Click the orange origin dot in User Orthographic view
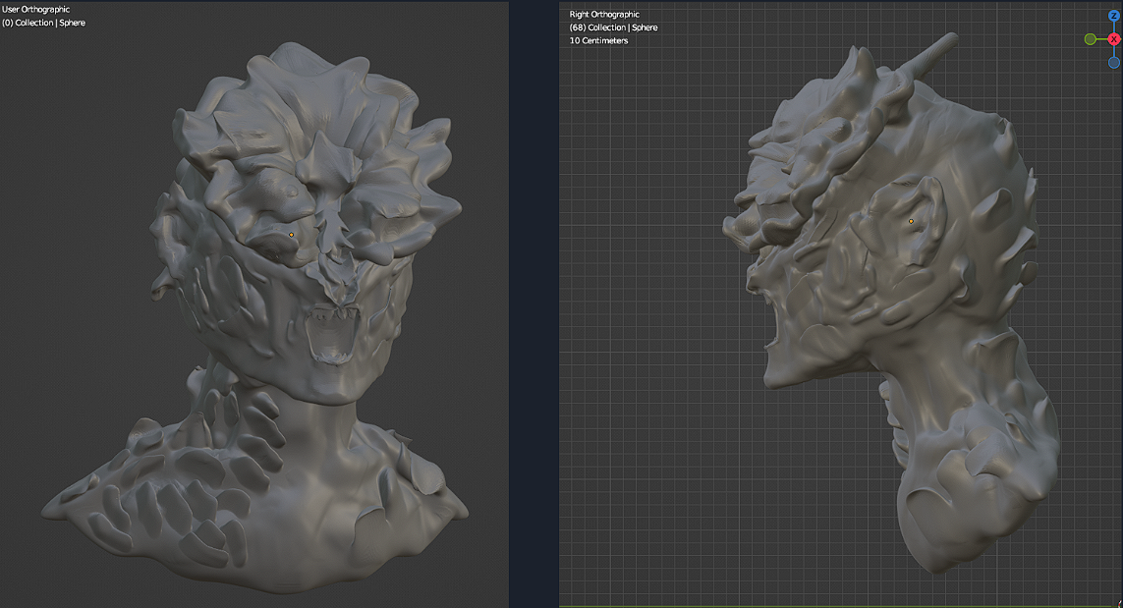 tap(292, 235)
